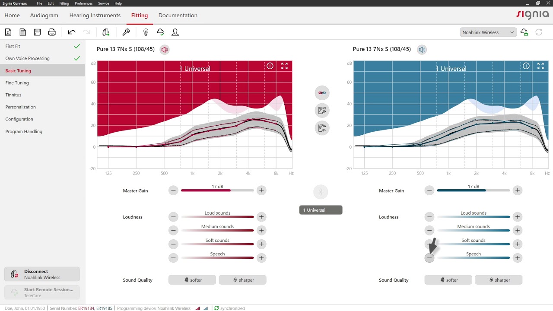The image size is (553, 311).
Task: Click the synchronized status icon
Action: tap(216, 308)
